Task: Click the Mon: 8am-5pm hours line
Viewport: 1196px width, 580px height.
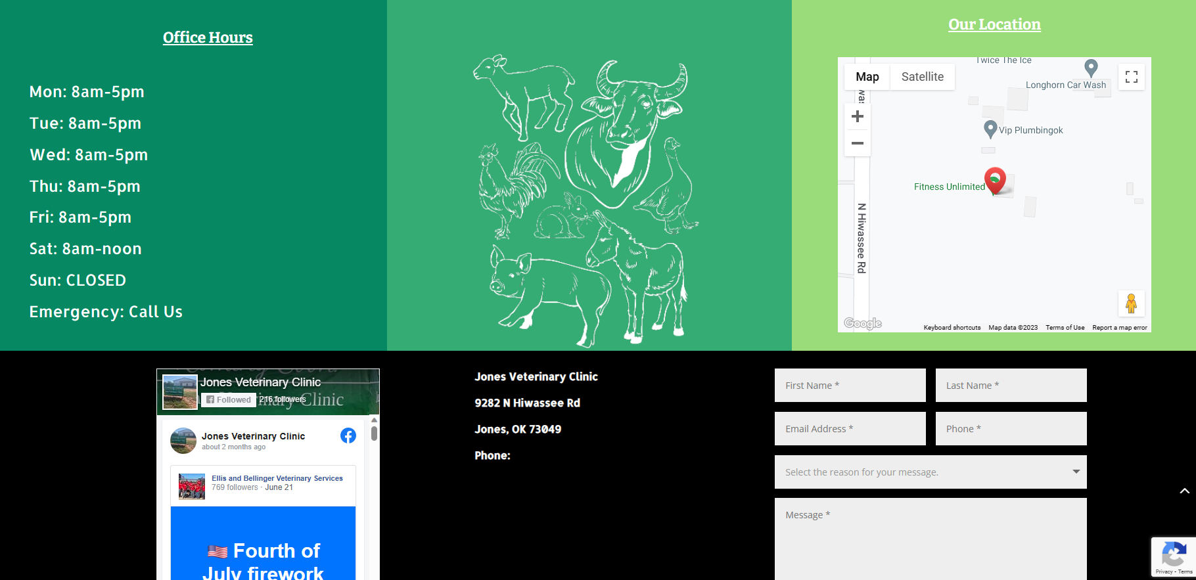Action: tap(87, 91)
